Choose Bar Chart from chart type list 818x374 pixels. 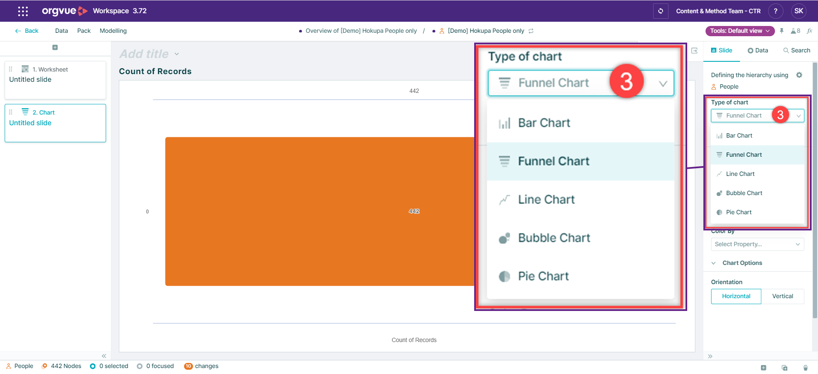758,135
